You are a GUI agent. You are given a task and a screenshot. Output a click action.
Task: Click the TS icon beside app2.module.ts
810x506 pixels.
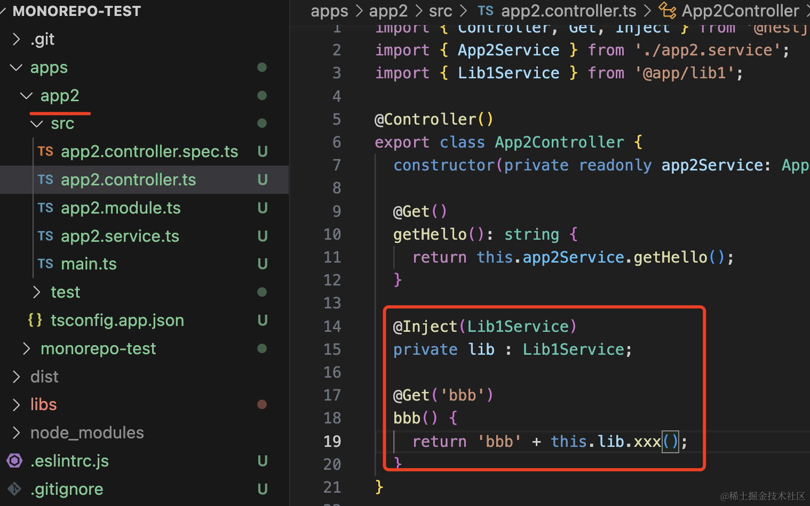45,208
